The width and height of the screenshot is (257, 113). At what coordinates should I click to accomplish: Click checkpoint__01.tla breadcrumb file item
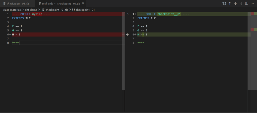(x=57, y=10)
